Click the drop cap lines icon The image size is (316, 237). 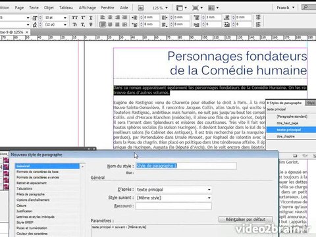197,24
